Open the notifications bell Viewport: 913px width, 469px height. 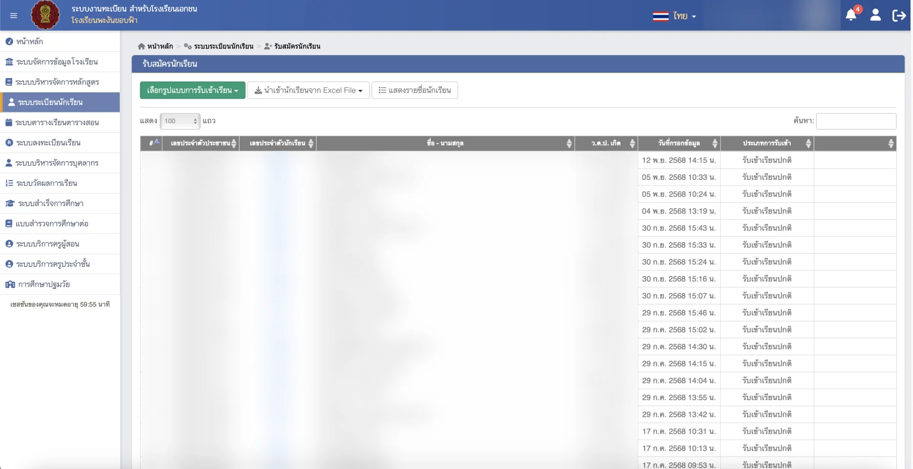[851, 15]
